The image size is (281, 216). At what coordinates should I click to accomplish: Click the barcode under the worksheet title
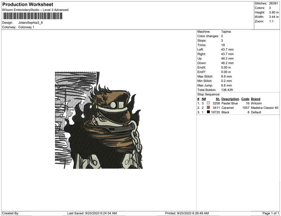click(32, 16)
